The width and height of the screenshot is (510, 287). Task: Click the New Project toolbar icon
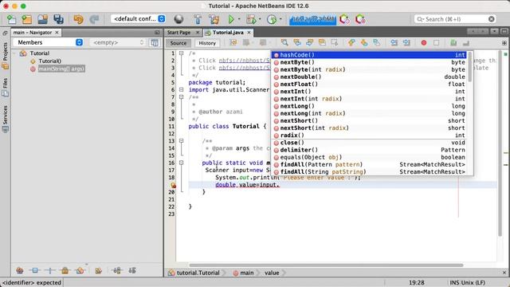(x=26, y=19)
